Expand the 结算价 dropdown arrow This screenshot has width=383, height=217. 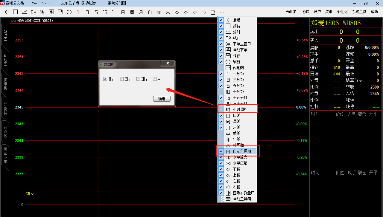tap(361, 81)
